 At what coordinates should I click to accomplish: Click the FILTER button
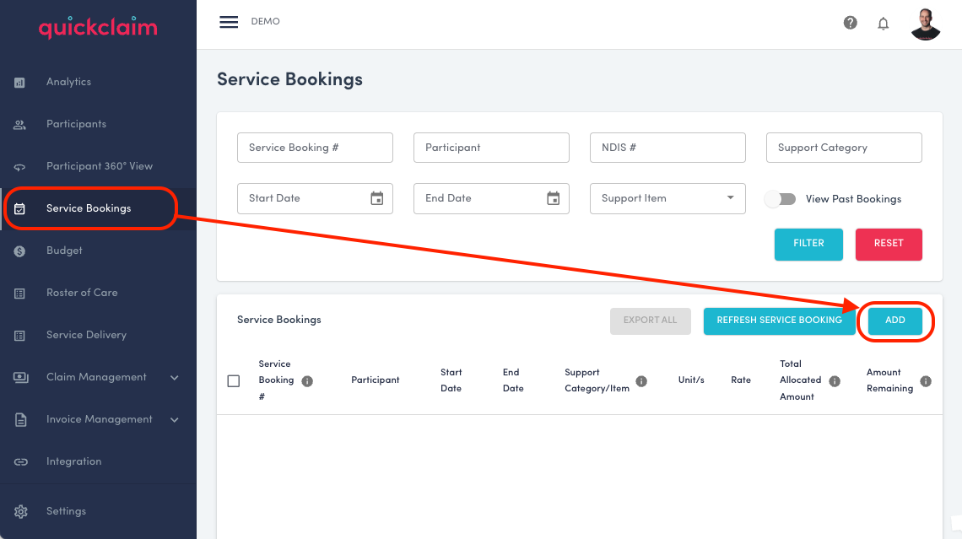coord(808,244)
